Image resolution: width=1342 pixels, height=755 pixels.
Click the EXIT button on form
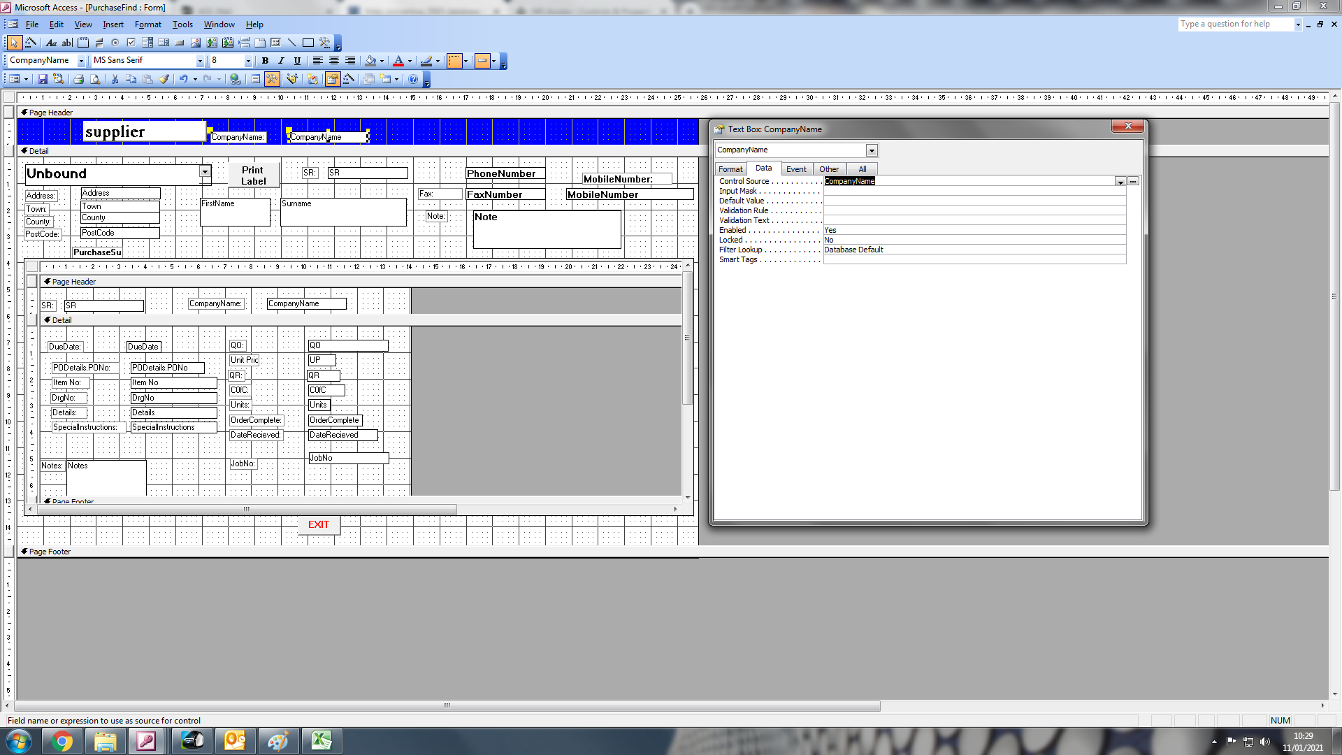319,525
